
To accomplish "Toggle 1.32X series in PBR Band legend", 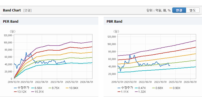I will (x=140, y=92).
